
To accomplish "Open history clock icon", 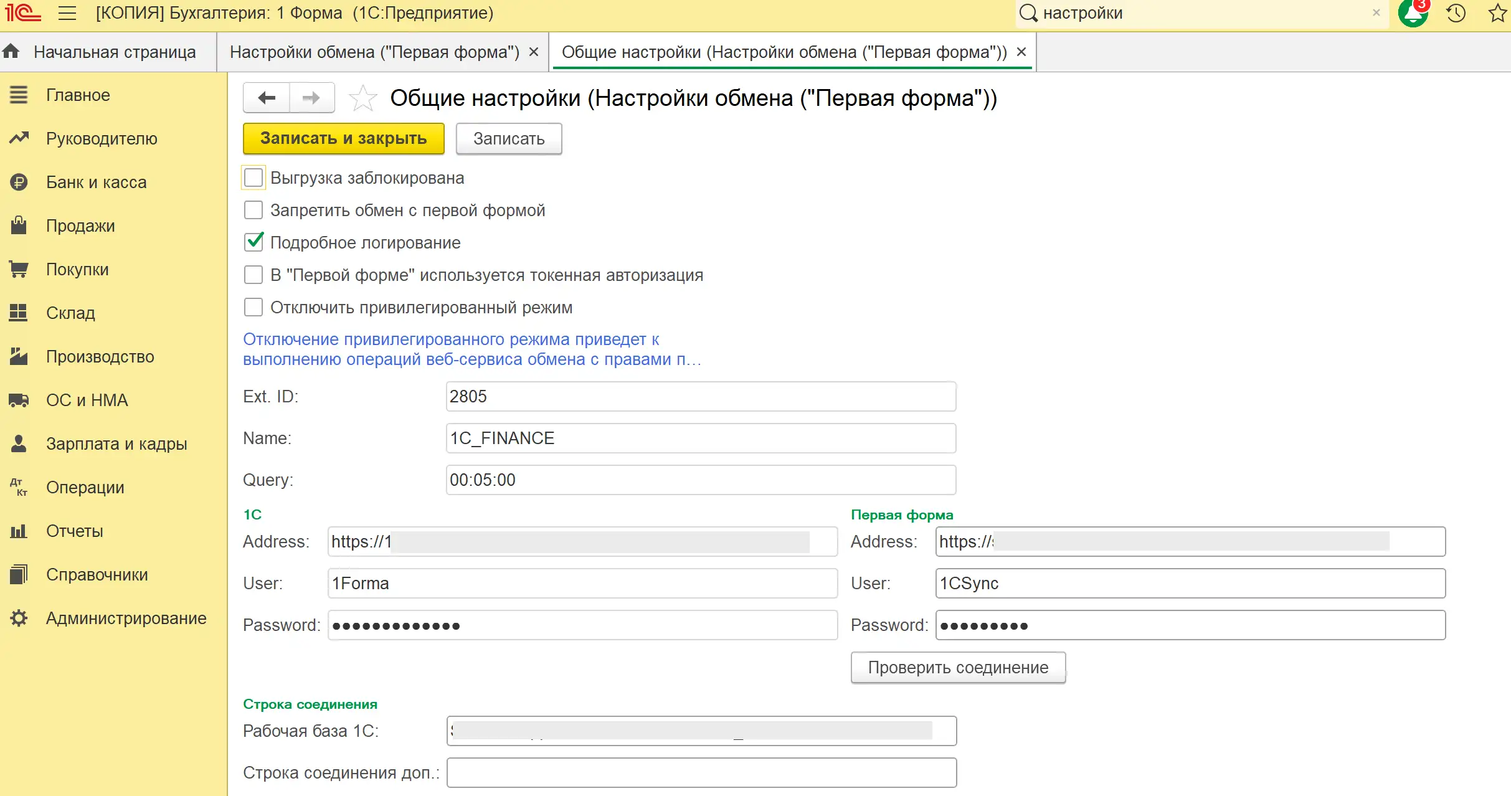I will 1456,13.
